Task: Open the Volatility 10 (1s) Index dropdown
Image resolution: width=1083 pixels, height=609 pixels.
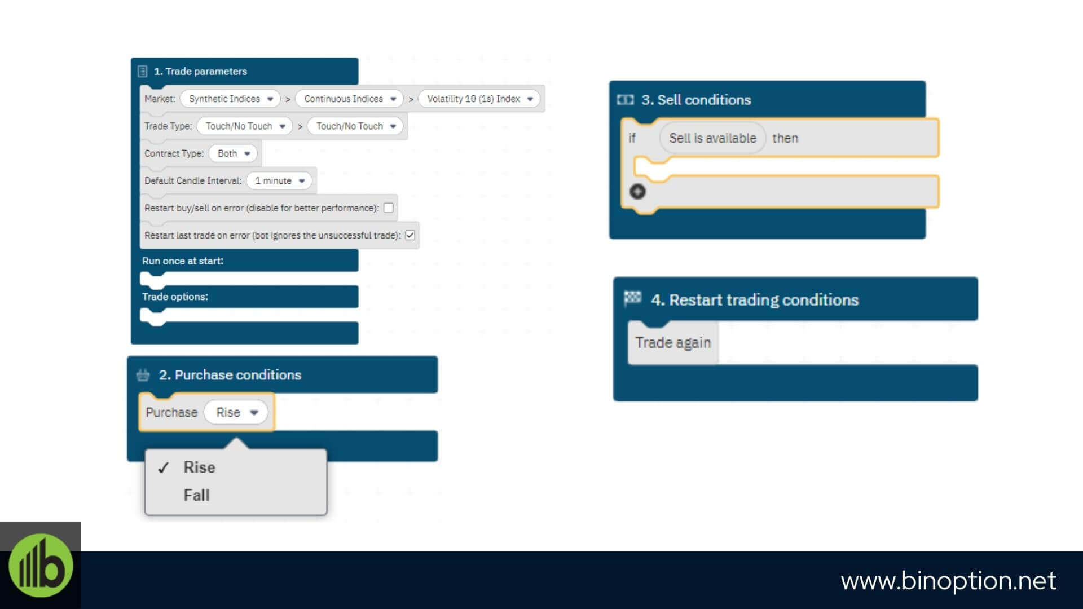Action: click(479, 99)
